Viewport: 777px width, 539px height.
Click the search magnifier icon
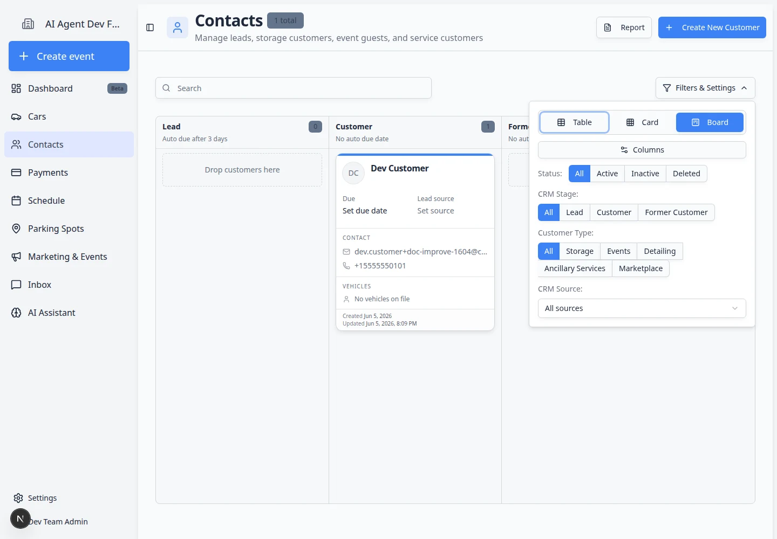click(x=166, y=88)
